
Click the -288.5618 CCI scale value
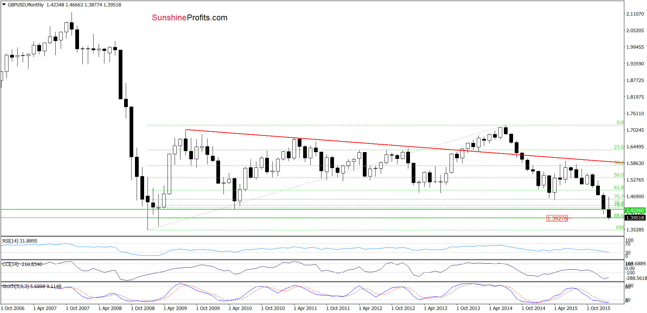(636, 278)
